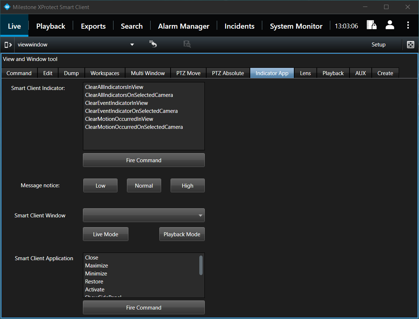The width and height of the screenshot is (419, 319).
Task: Select ClearEventIndicatorOnSelectedCamera list item
Action: pos(144,111)
